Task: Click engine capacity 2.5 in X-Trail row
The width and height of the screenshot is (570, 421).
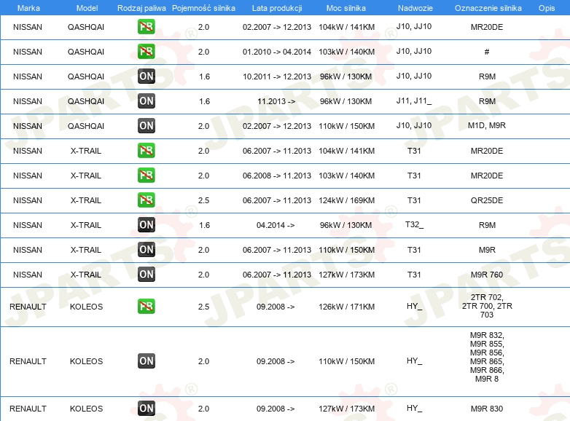Action: [203, 200]
